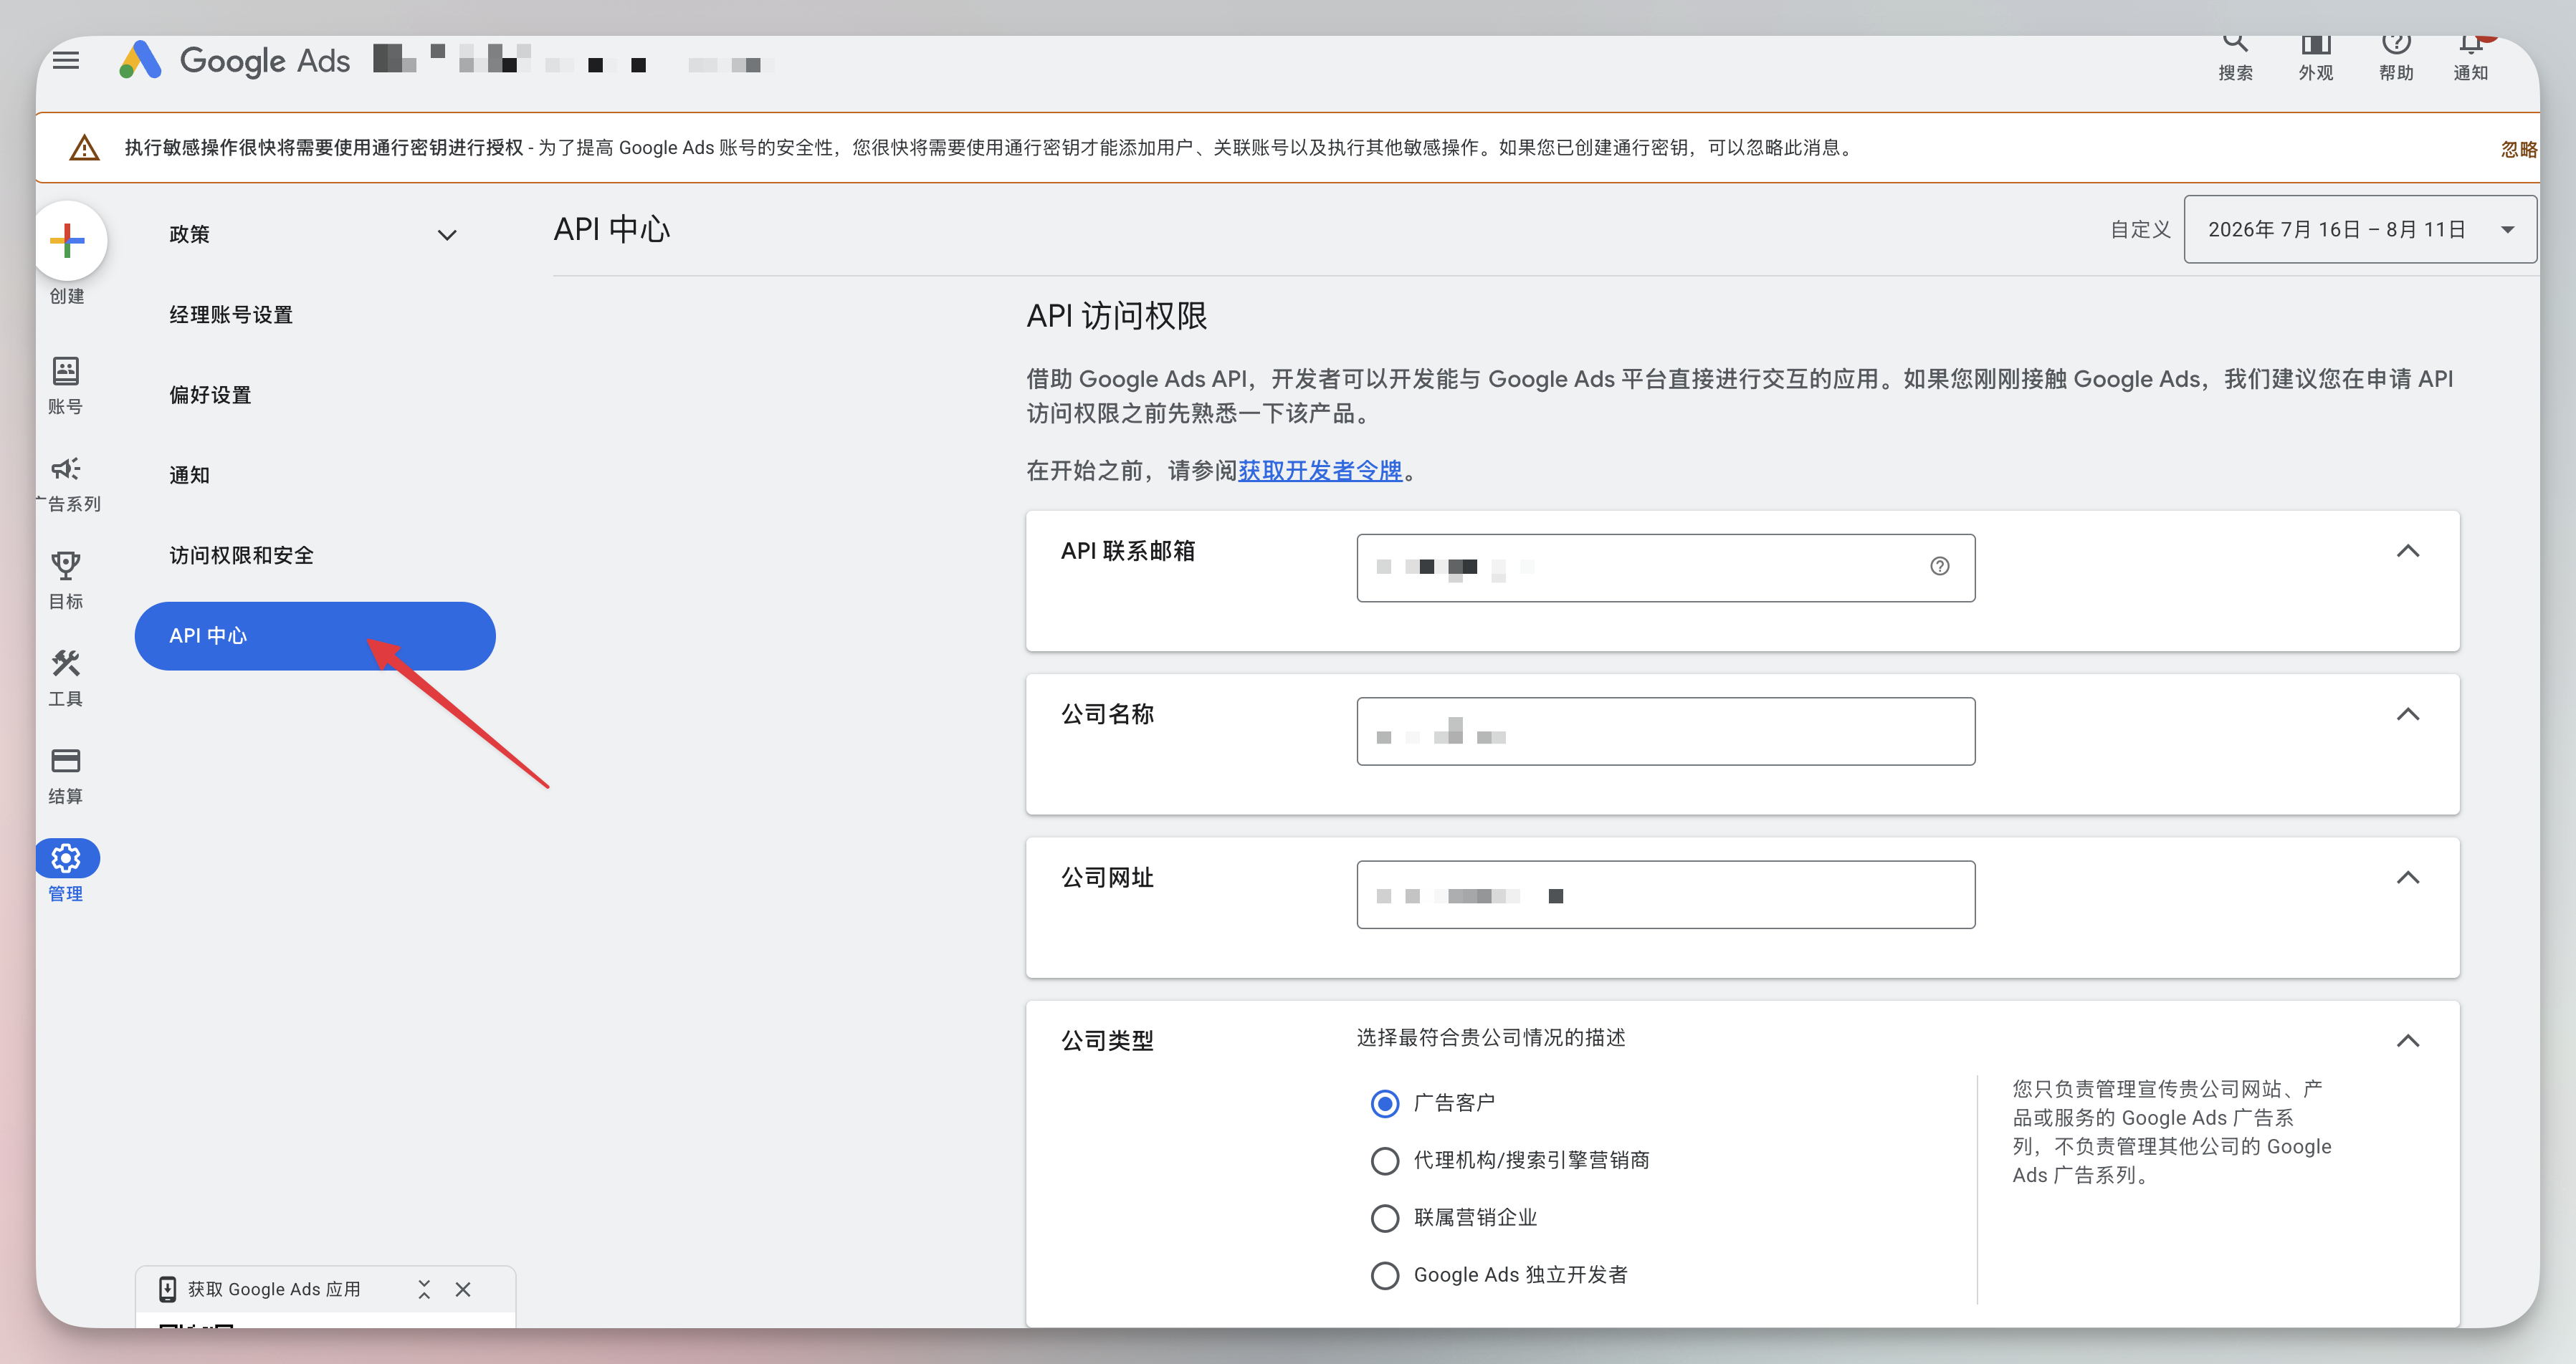Open the 通知 notifications bell
Screen dimensions: 2576x1364
[2471, 58]
